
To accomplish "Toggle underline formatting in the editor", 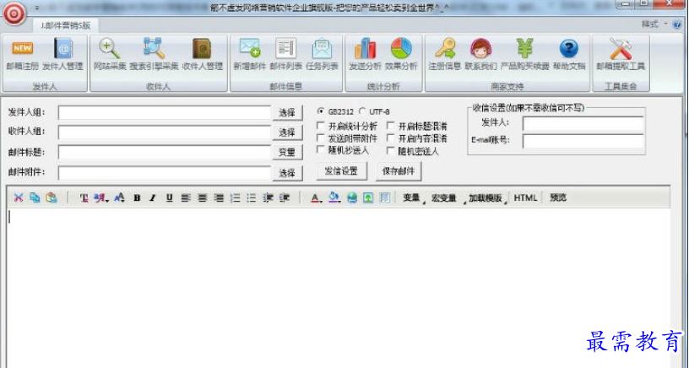I will tap(169, 198).
